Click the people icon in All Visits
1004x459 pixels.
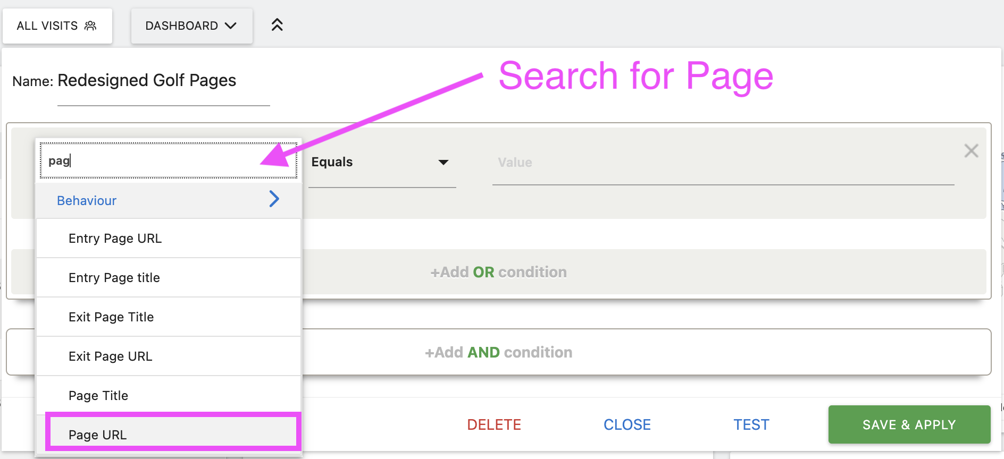(90, 25)
